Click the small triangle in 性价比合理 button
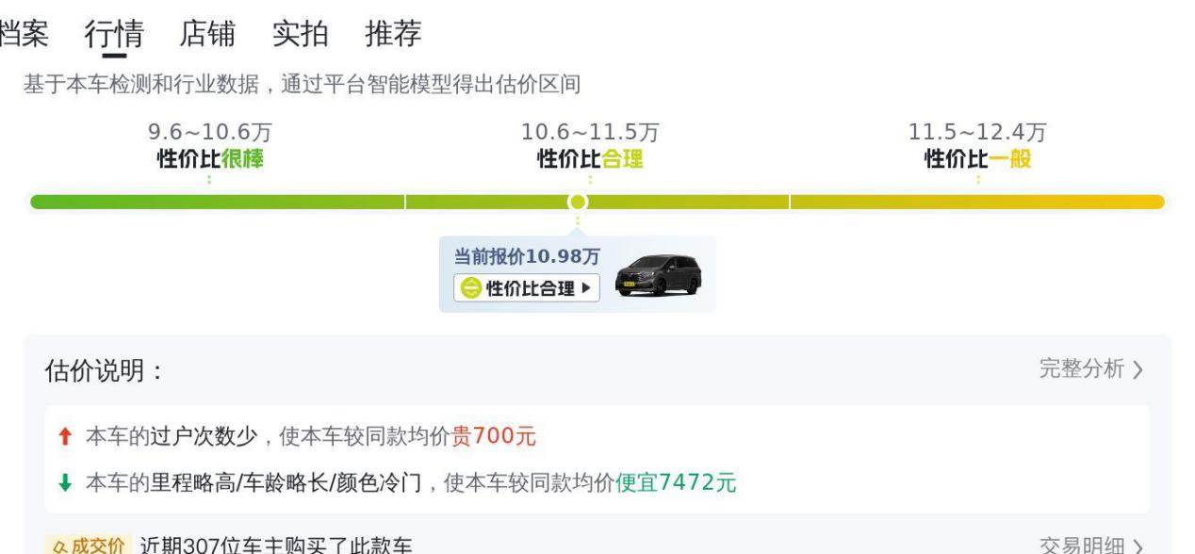The width and height of the screenshot is (1195, 554). 586,288
